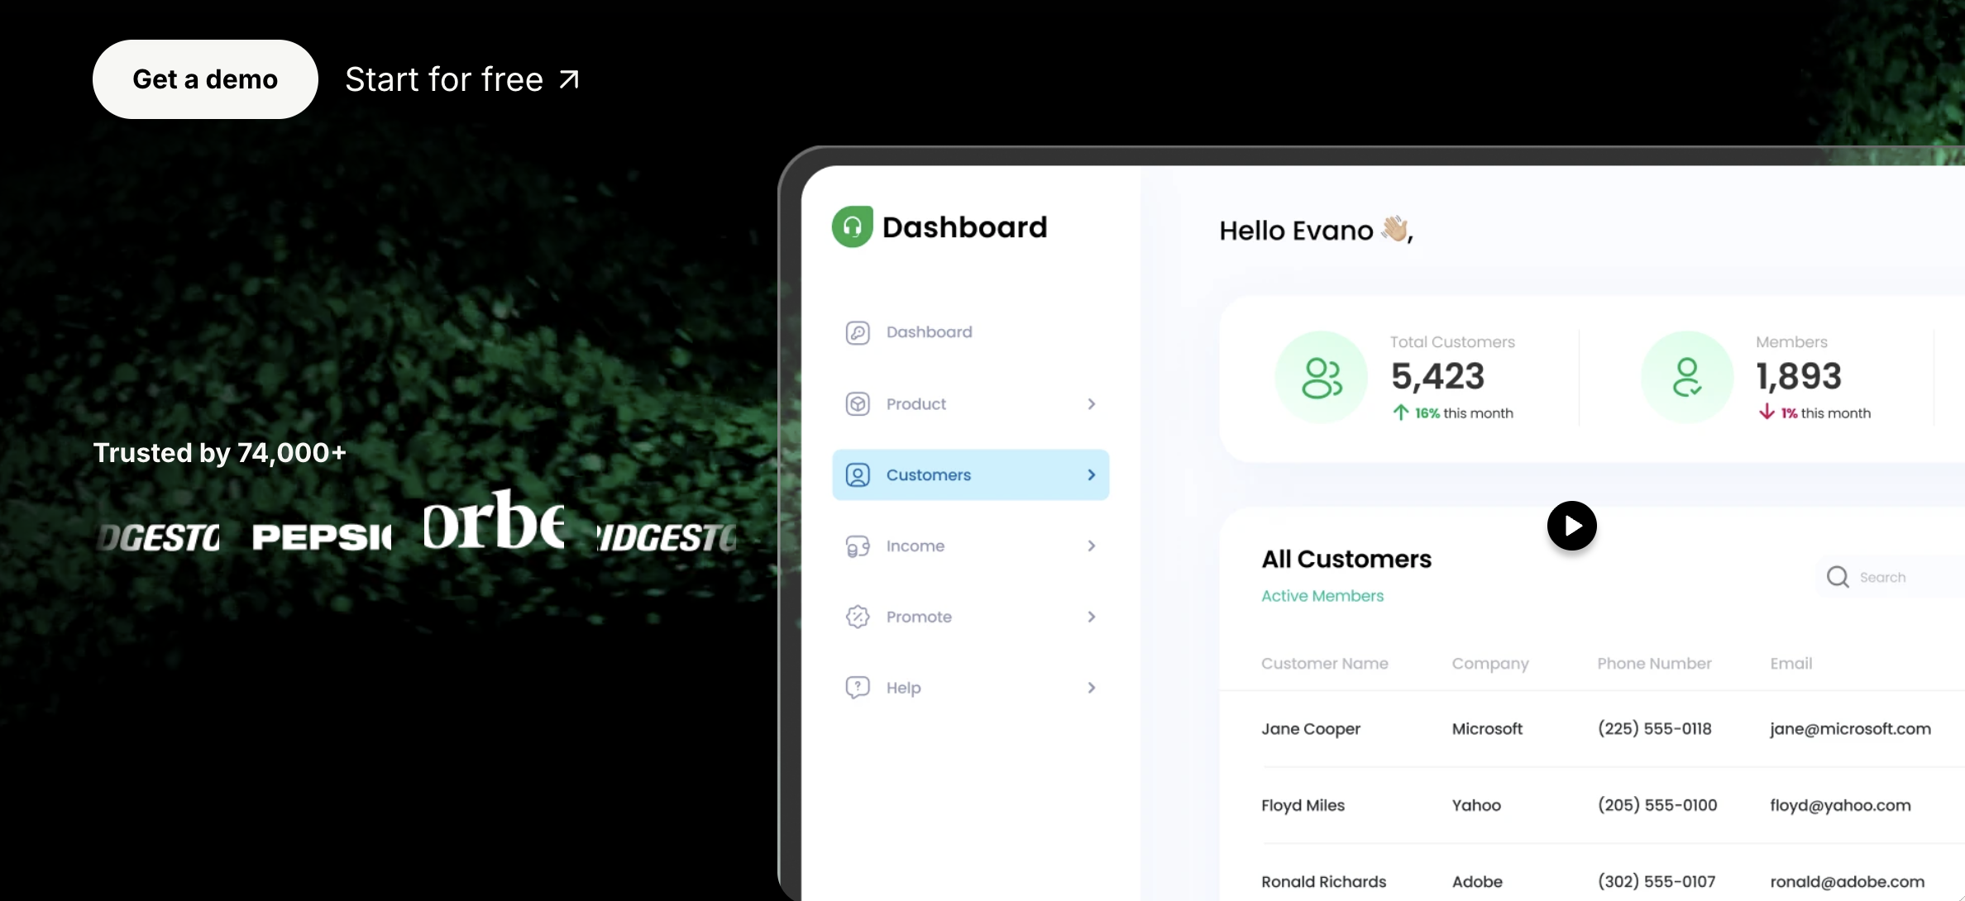Image resolution: width=1965 pixels, height=901 pixels.
Task: Click the floyd@yahoo.com email
Action: (1840, 805)
